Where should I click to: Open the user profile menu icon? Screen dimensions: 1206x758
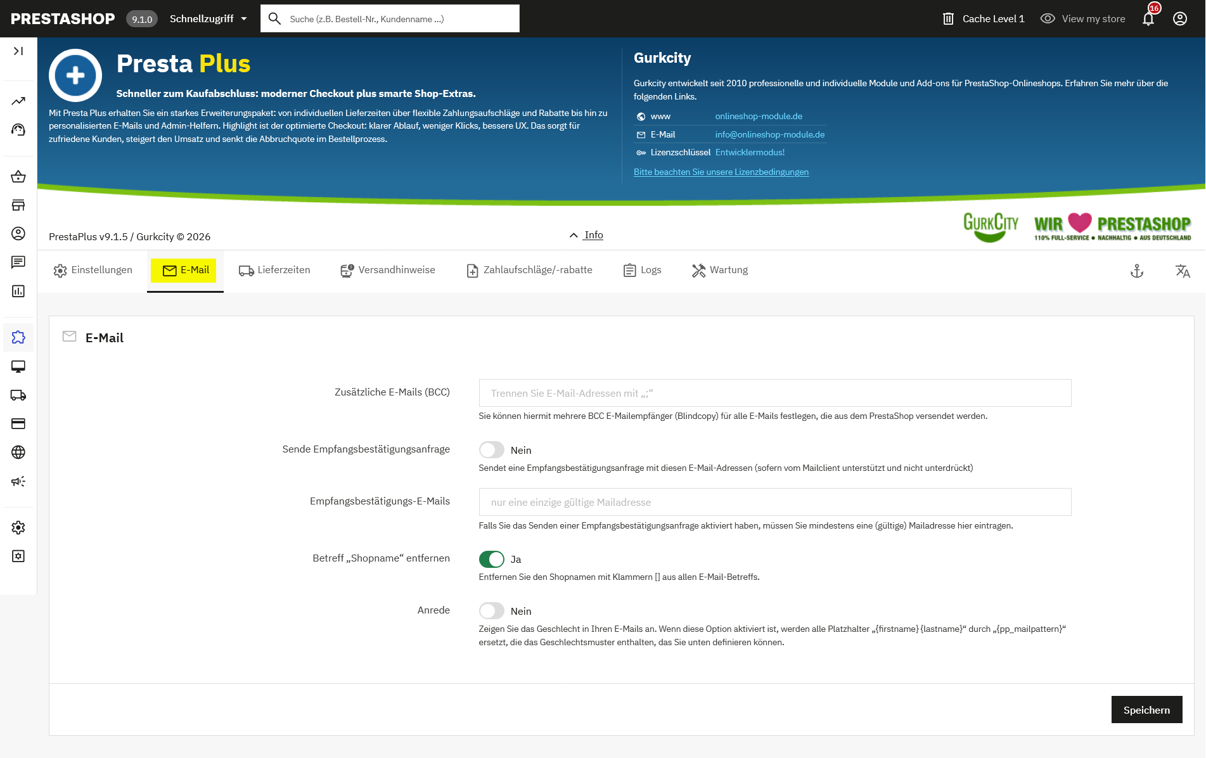tap(1180, 18)
